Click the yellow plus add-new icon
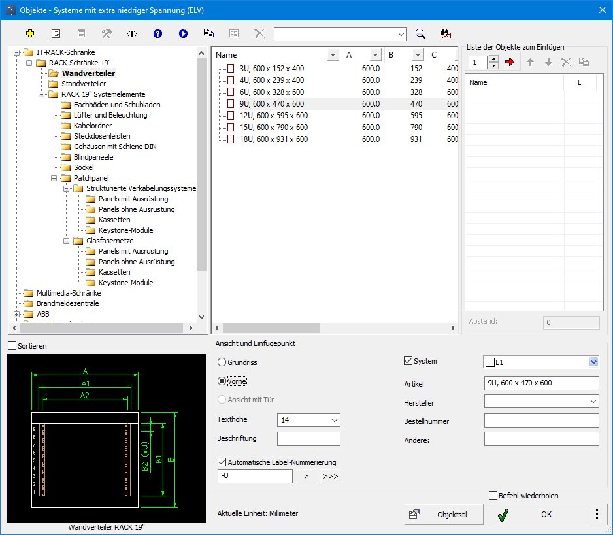Screen dimensions: 613x535 [x=29, y=33]
